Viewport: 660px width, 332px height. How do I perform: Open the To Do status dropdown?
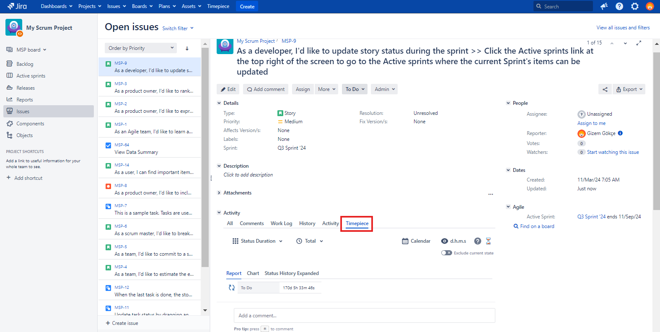355,89
